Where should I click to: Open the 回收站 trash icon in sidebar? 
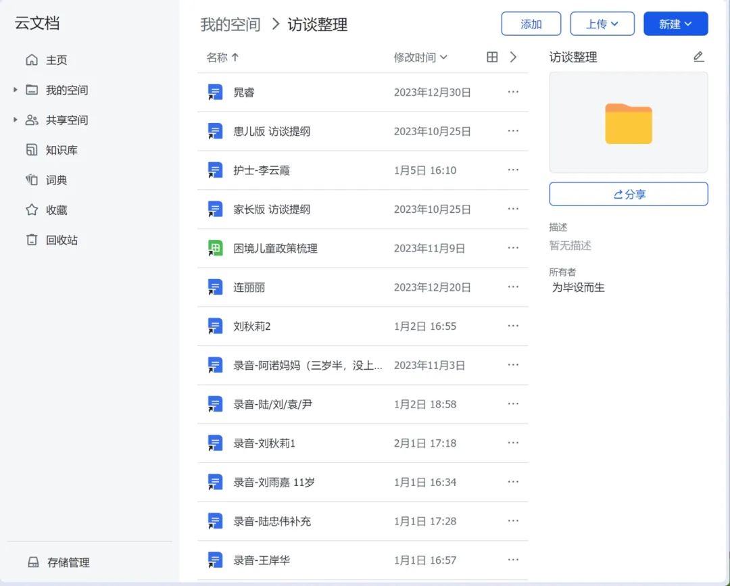click(x=32, y=240)
